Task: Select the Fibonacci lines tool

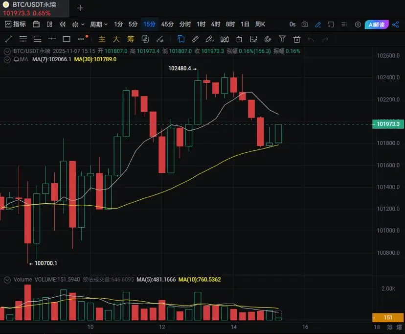Action: pos(38,39)
